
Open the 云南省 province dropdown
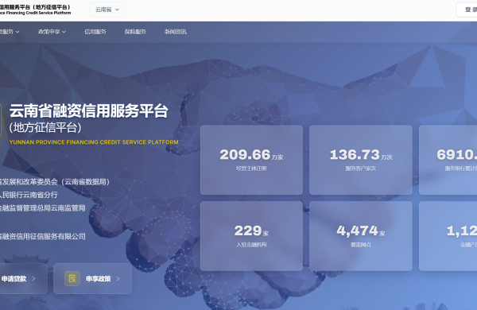107,10
